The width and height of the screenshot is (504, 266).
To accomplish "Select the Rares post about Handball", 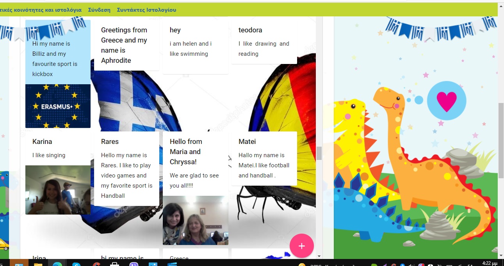I will pyautogui.click(x=126, y=168).
